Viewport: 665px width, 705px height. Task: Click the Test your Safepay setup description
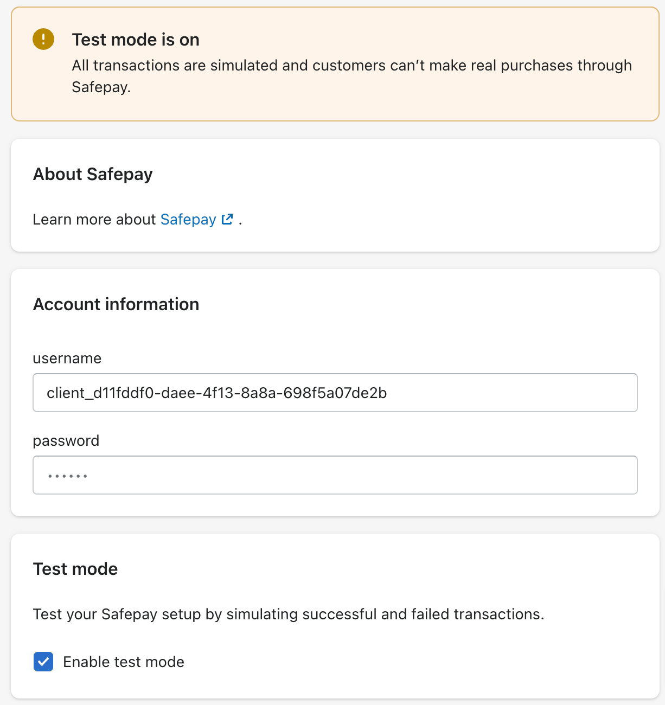pyautogui.click(x=289, y=614)
